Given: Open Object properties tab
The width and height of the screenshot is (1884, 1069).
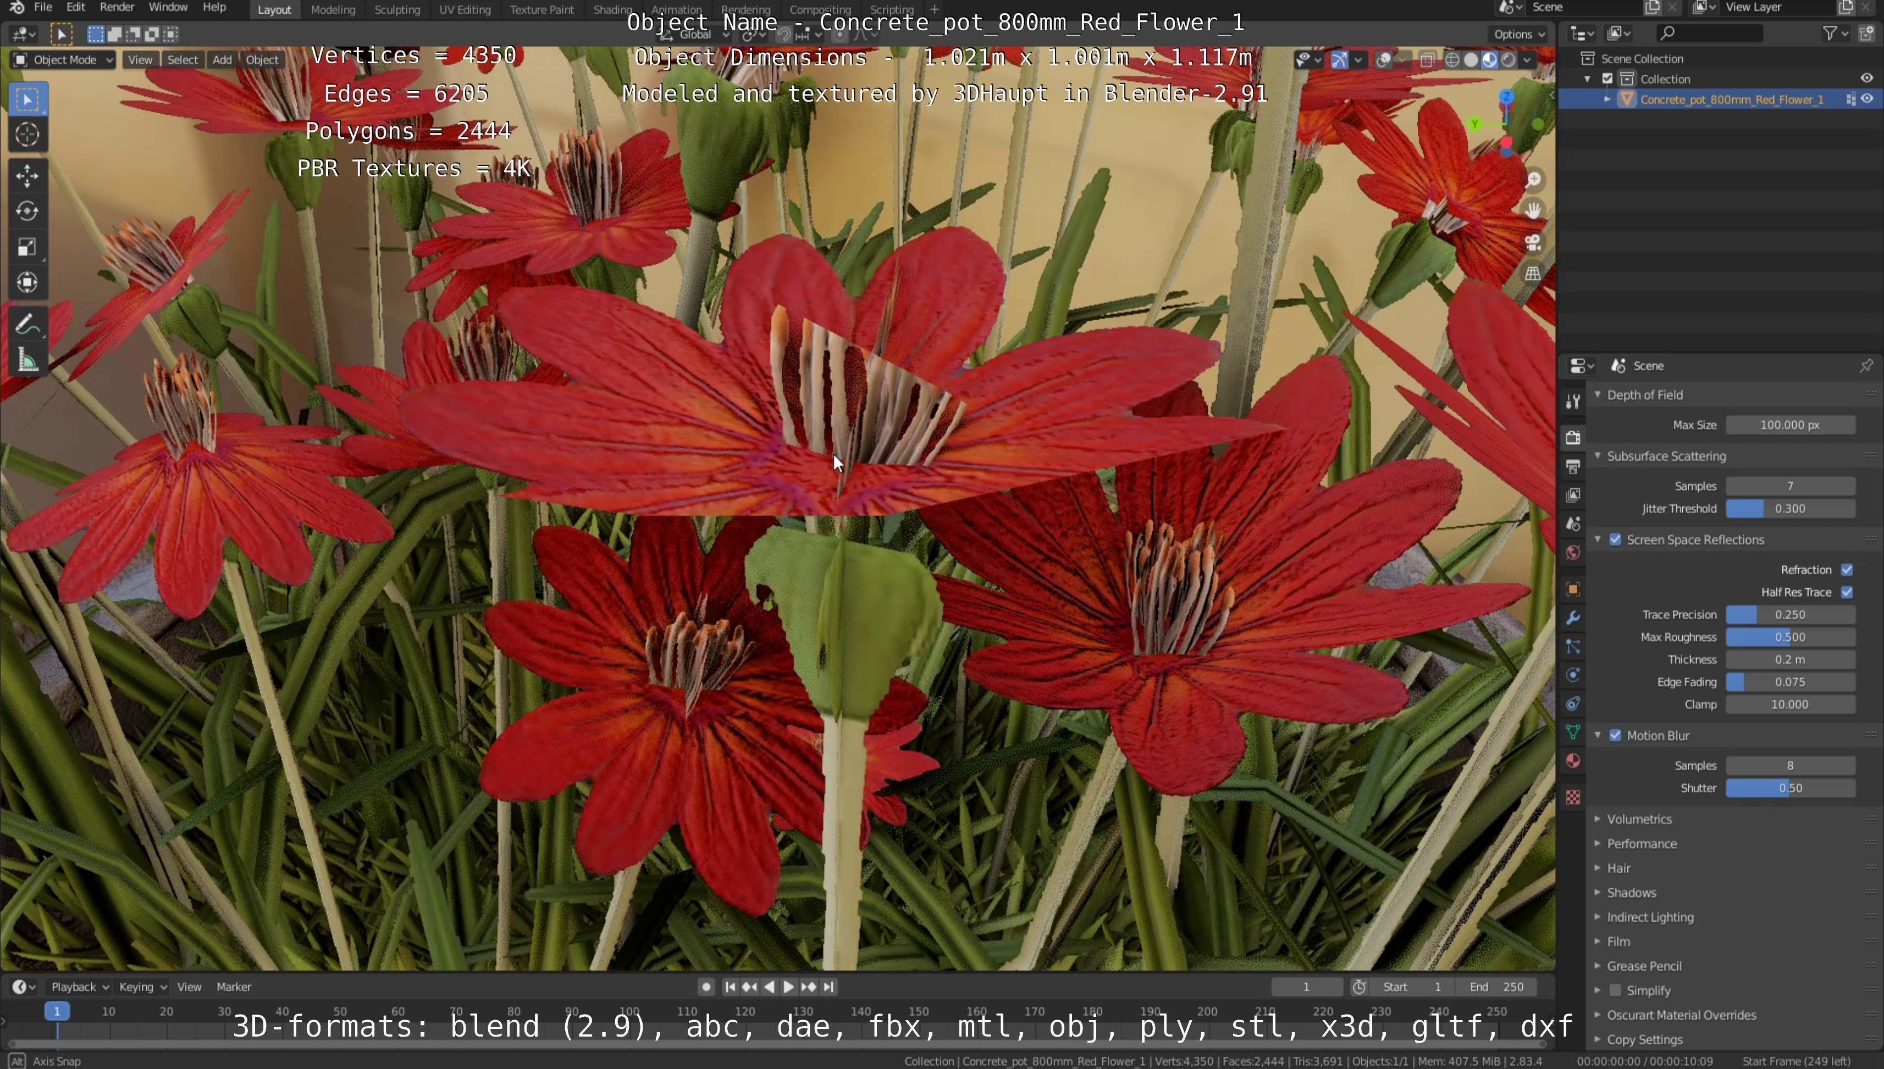Looking at the screenshot, I should pyautogui.click(x=1572, y=589).
